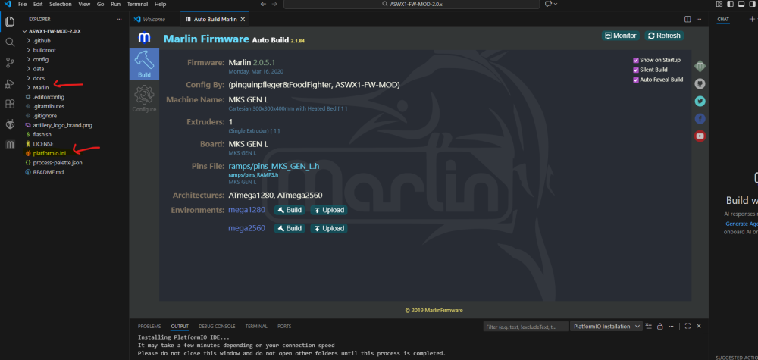Screen dimensions: 758x360
Task: Open the Copilot chat title bar icon
Action: (x=548, y=4)
